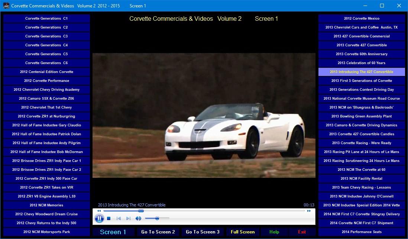Image resolution: width=408 pixels, height=239 pixels.
Task: Open 2012 Corvette ZR1 Takes on VIR
Action: point(46,187)
